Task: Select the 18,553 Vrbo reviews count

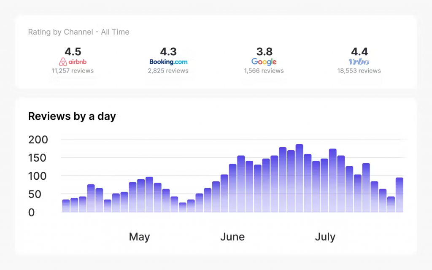Action: (359, 70)
